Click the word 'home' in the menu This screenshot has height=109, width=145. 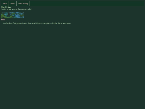click(5, 3)
